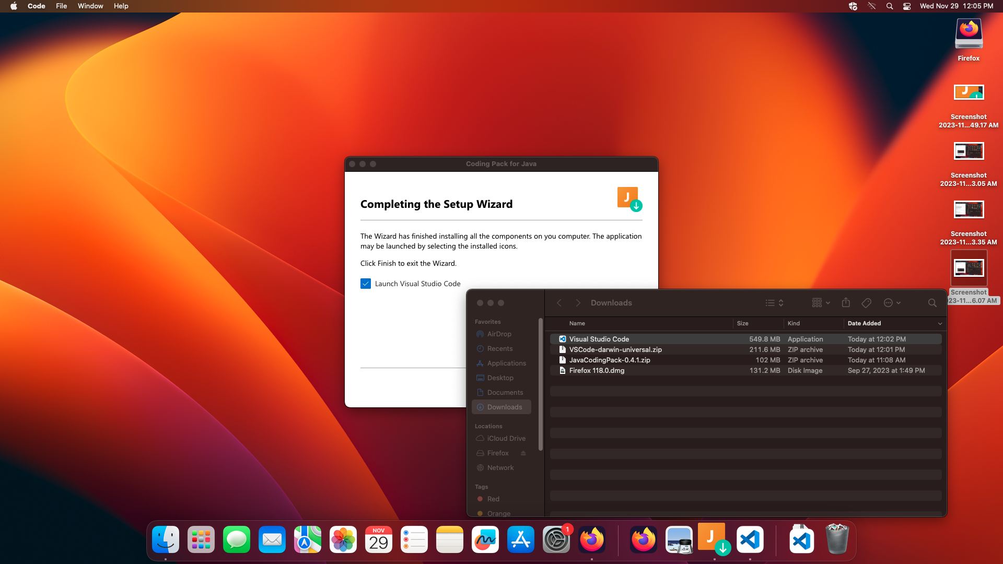This screenshot has height=564, width=1003.
Task: Click the Finder share icon
Action: 846,303
